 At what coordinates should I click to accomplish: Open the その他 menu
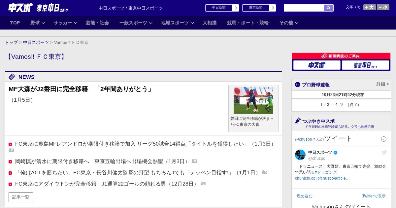click(286, 23)
